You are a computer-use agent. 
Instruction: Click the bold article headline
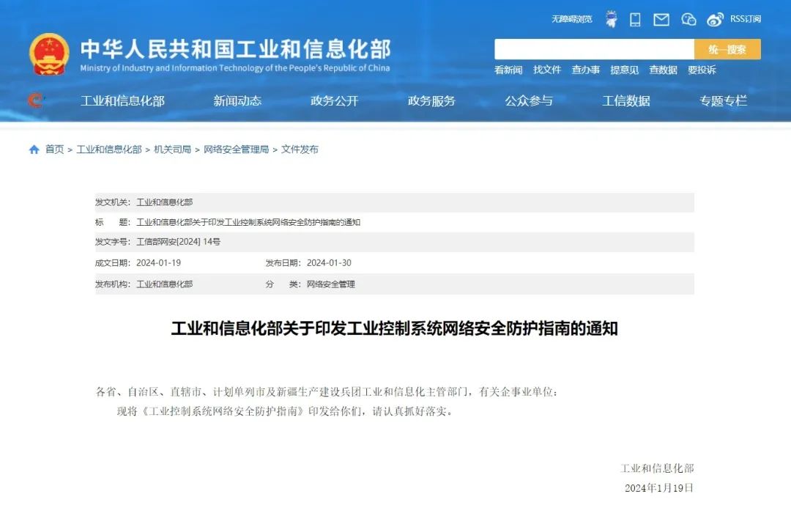point(395,329)
